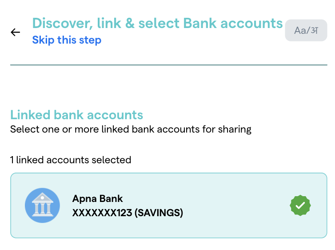Click account number XXXXXXX123 (SAVINGS)
Viewport: 335px width, 250px height.
pyautogui.click(x=127, y=213)
